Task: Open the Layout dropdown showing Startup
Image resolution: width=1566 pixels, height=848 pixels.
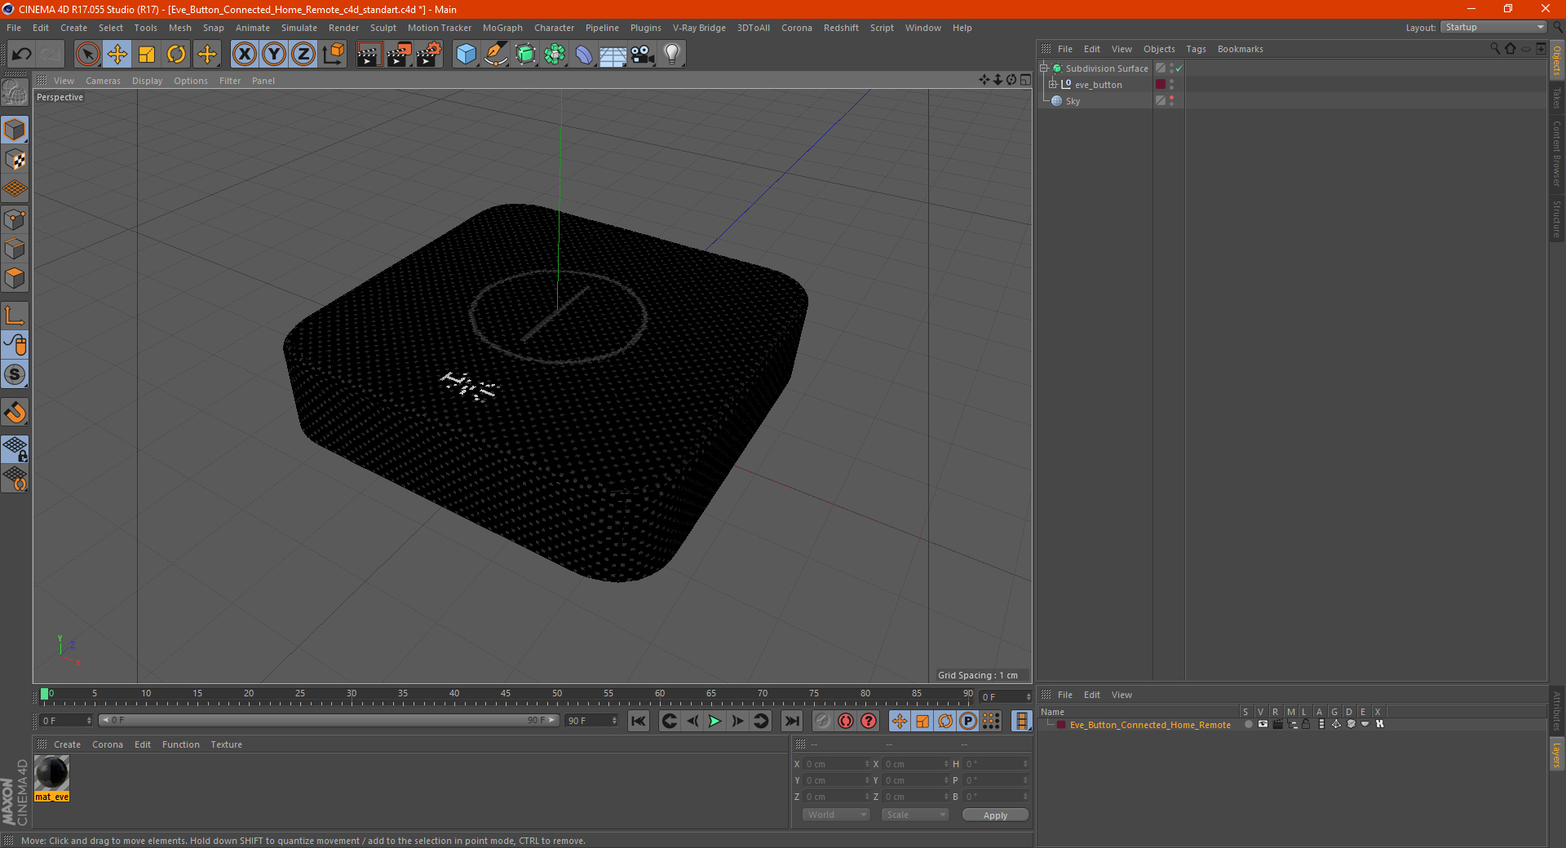Action: [1495, 27]
